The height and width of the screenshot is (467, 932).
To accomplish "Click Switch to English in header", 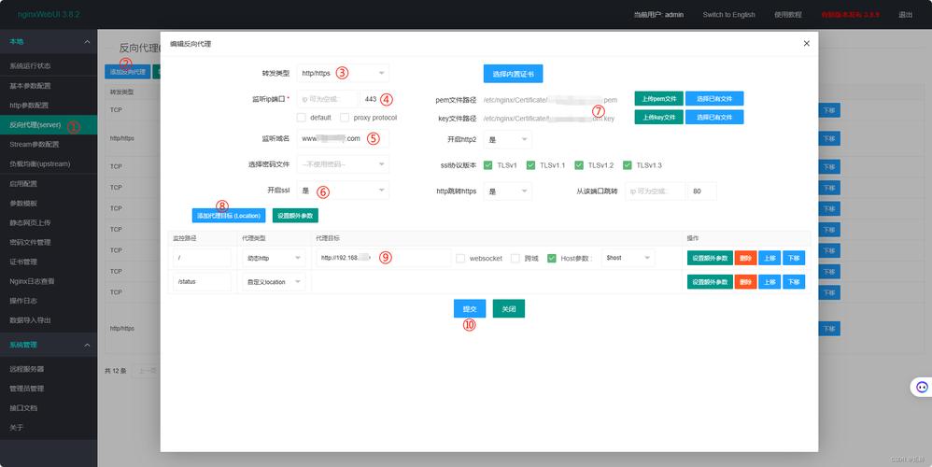I will (728, 14).
